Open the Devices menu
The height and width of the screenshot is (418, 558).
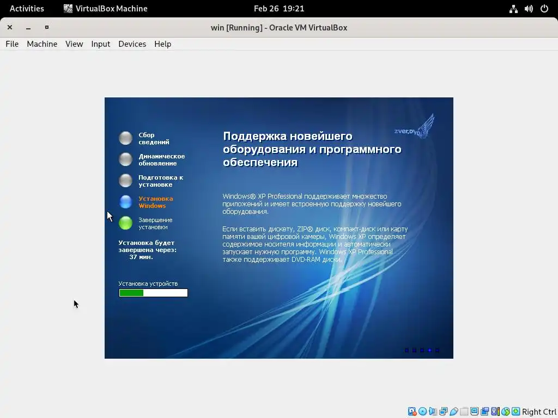point(132,44)
